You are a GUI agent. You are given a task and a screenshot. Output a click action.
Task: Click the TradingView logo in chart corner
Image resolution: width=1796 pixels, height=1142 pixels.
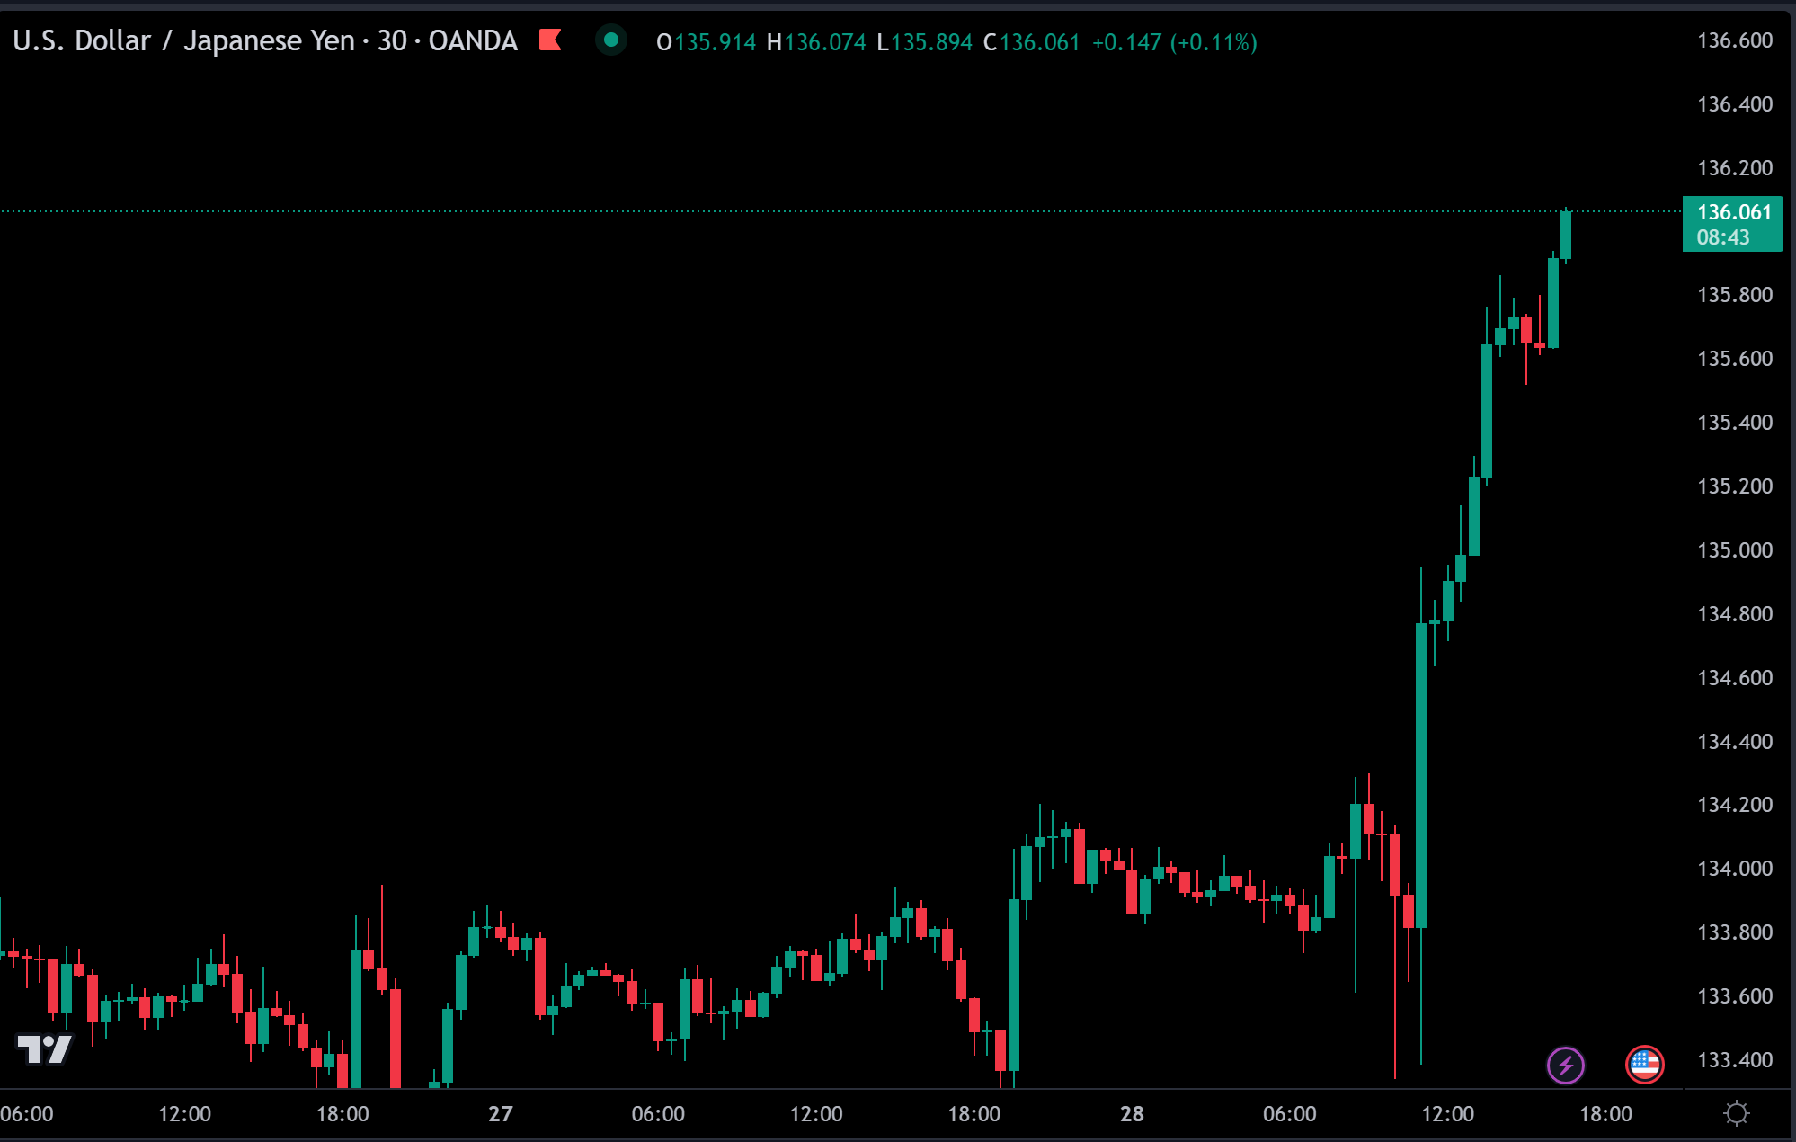pos(44,1048)
